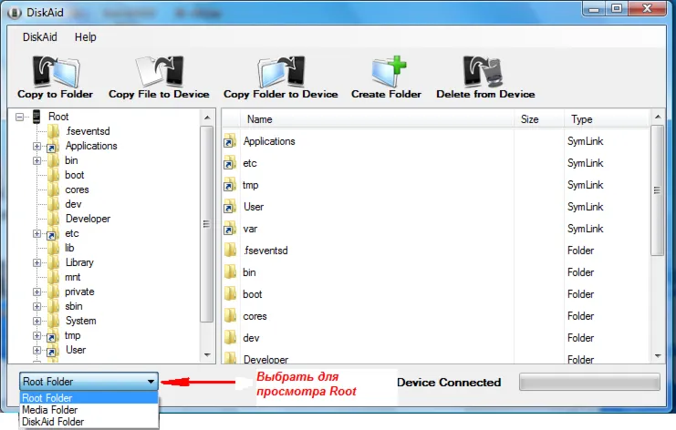The image size is (676, 430).
Task: Open the DiskAid menu
Action: 39,37
